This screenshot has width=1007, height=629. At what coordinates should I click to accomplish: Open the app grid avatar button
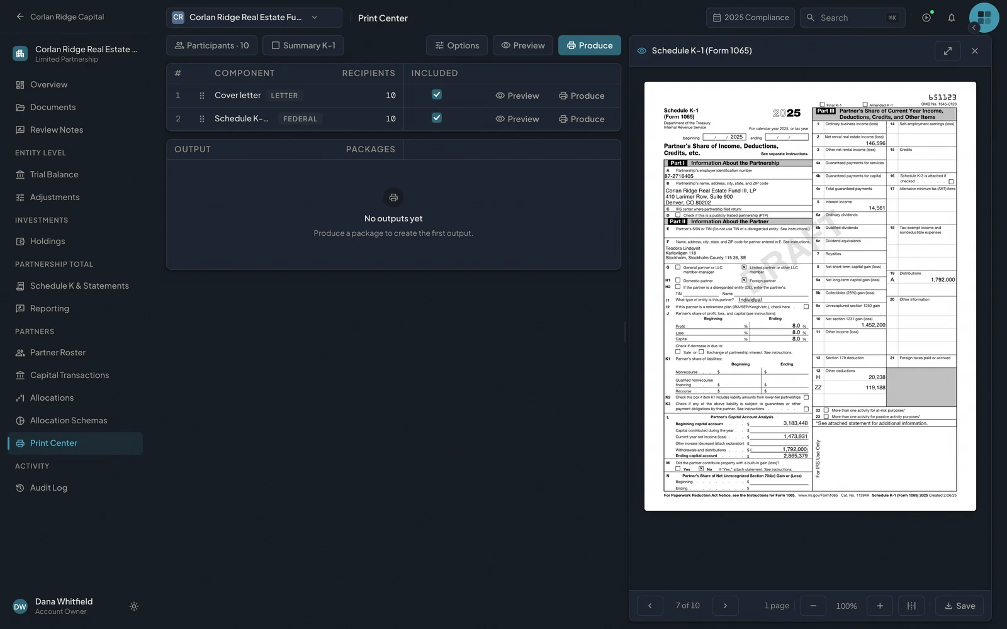(984, 18)
